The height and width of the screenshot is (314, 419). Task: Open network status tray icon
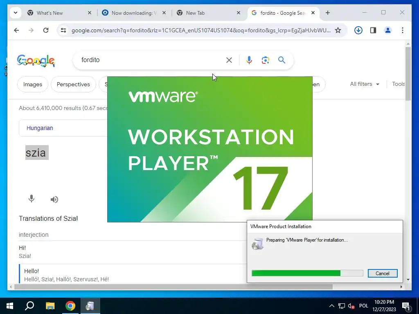tap(342, 306)
